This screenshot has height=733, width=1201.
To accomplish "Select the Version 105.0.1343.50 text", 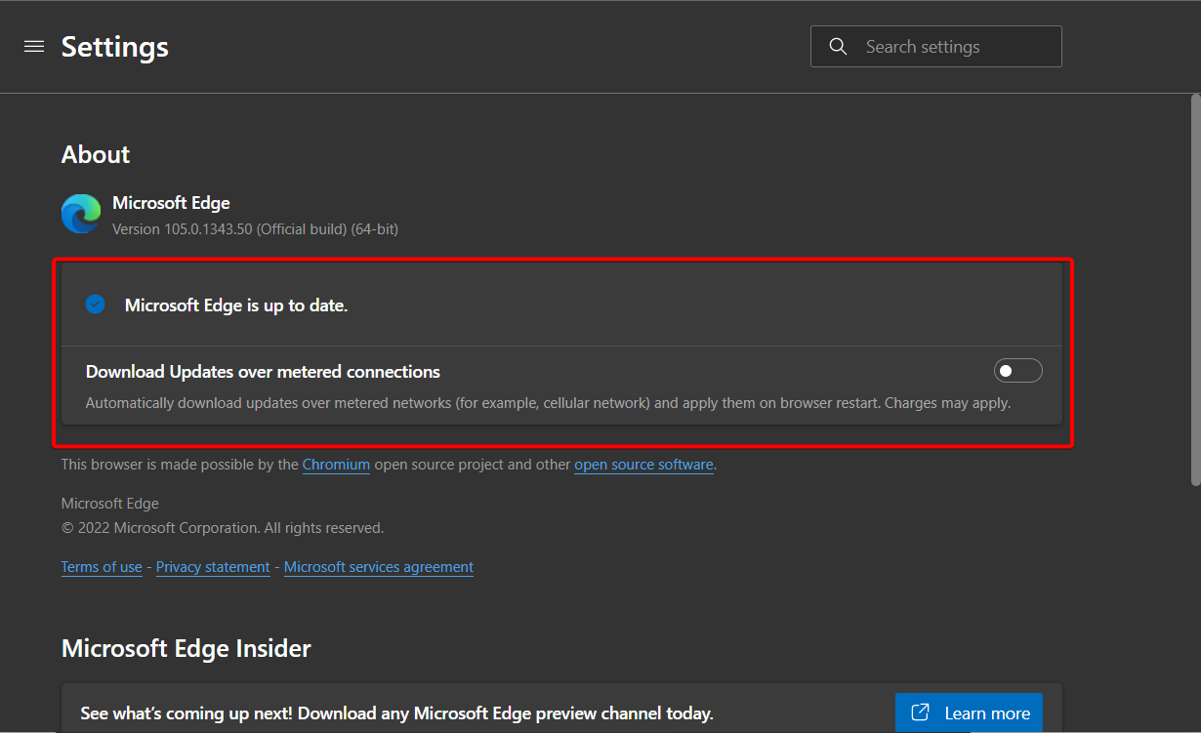I will (255, 229).
